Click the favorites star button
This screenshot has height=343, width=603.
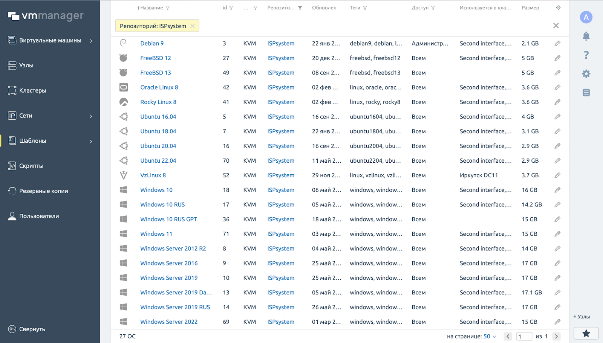pyautogui.click(x=586, y=333)
